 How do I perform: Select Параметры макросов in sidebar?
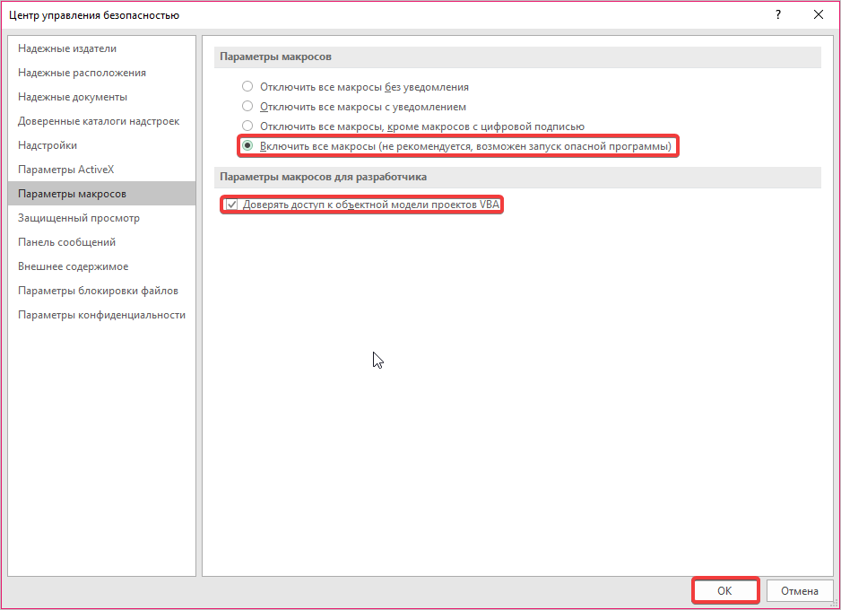72,194
